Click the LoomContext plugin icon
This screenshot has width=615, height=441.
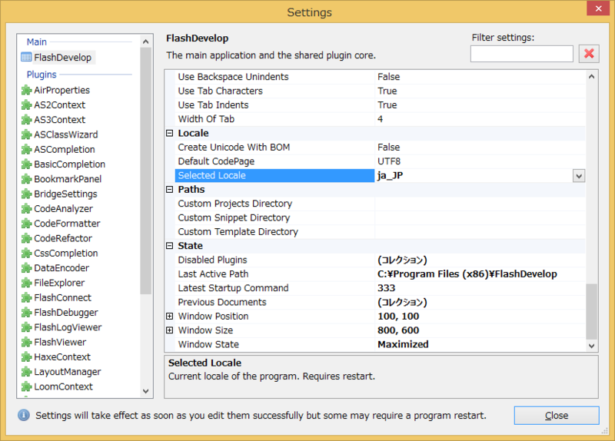26,386
